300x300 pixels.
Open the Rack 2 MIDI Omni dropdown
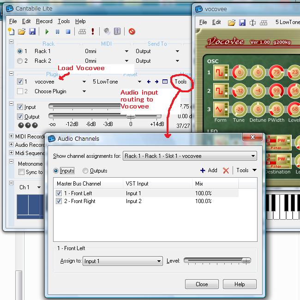coord(126,61)
